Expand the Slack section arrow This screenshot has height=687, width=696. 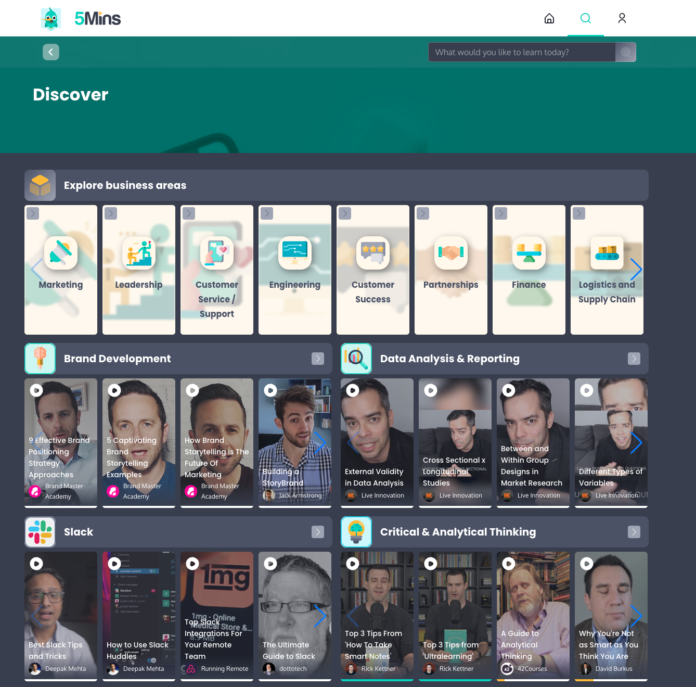318,532
